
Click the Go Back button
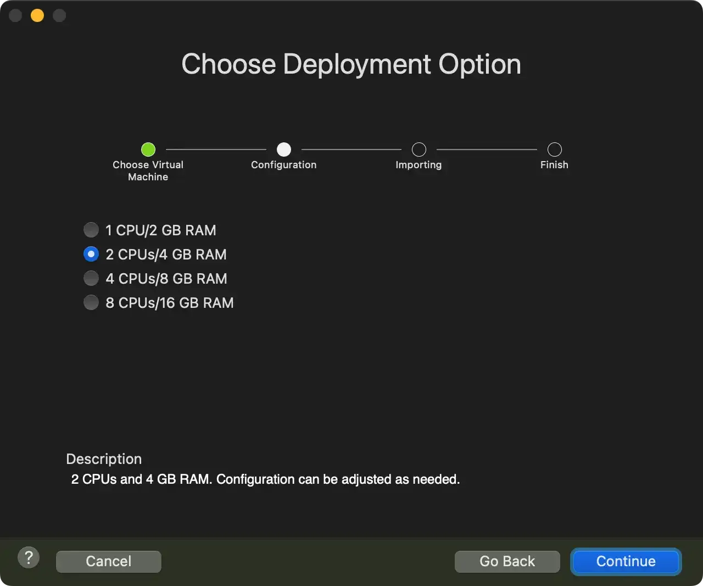tap(507, 561)
